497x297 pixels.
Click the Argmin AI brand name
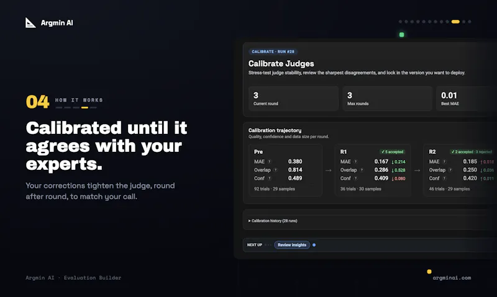pos(57,23)
